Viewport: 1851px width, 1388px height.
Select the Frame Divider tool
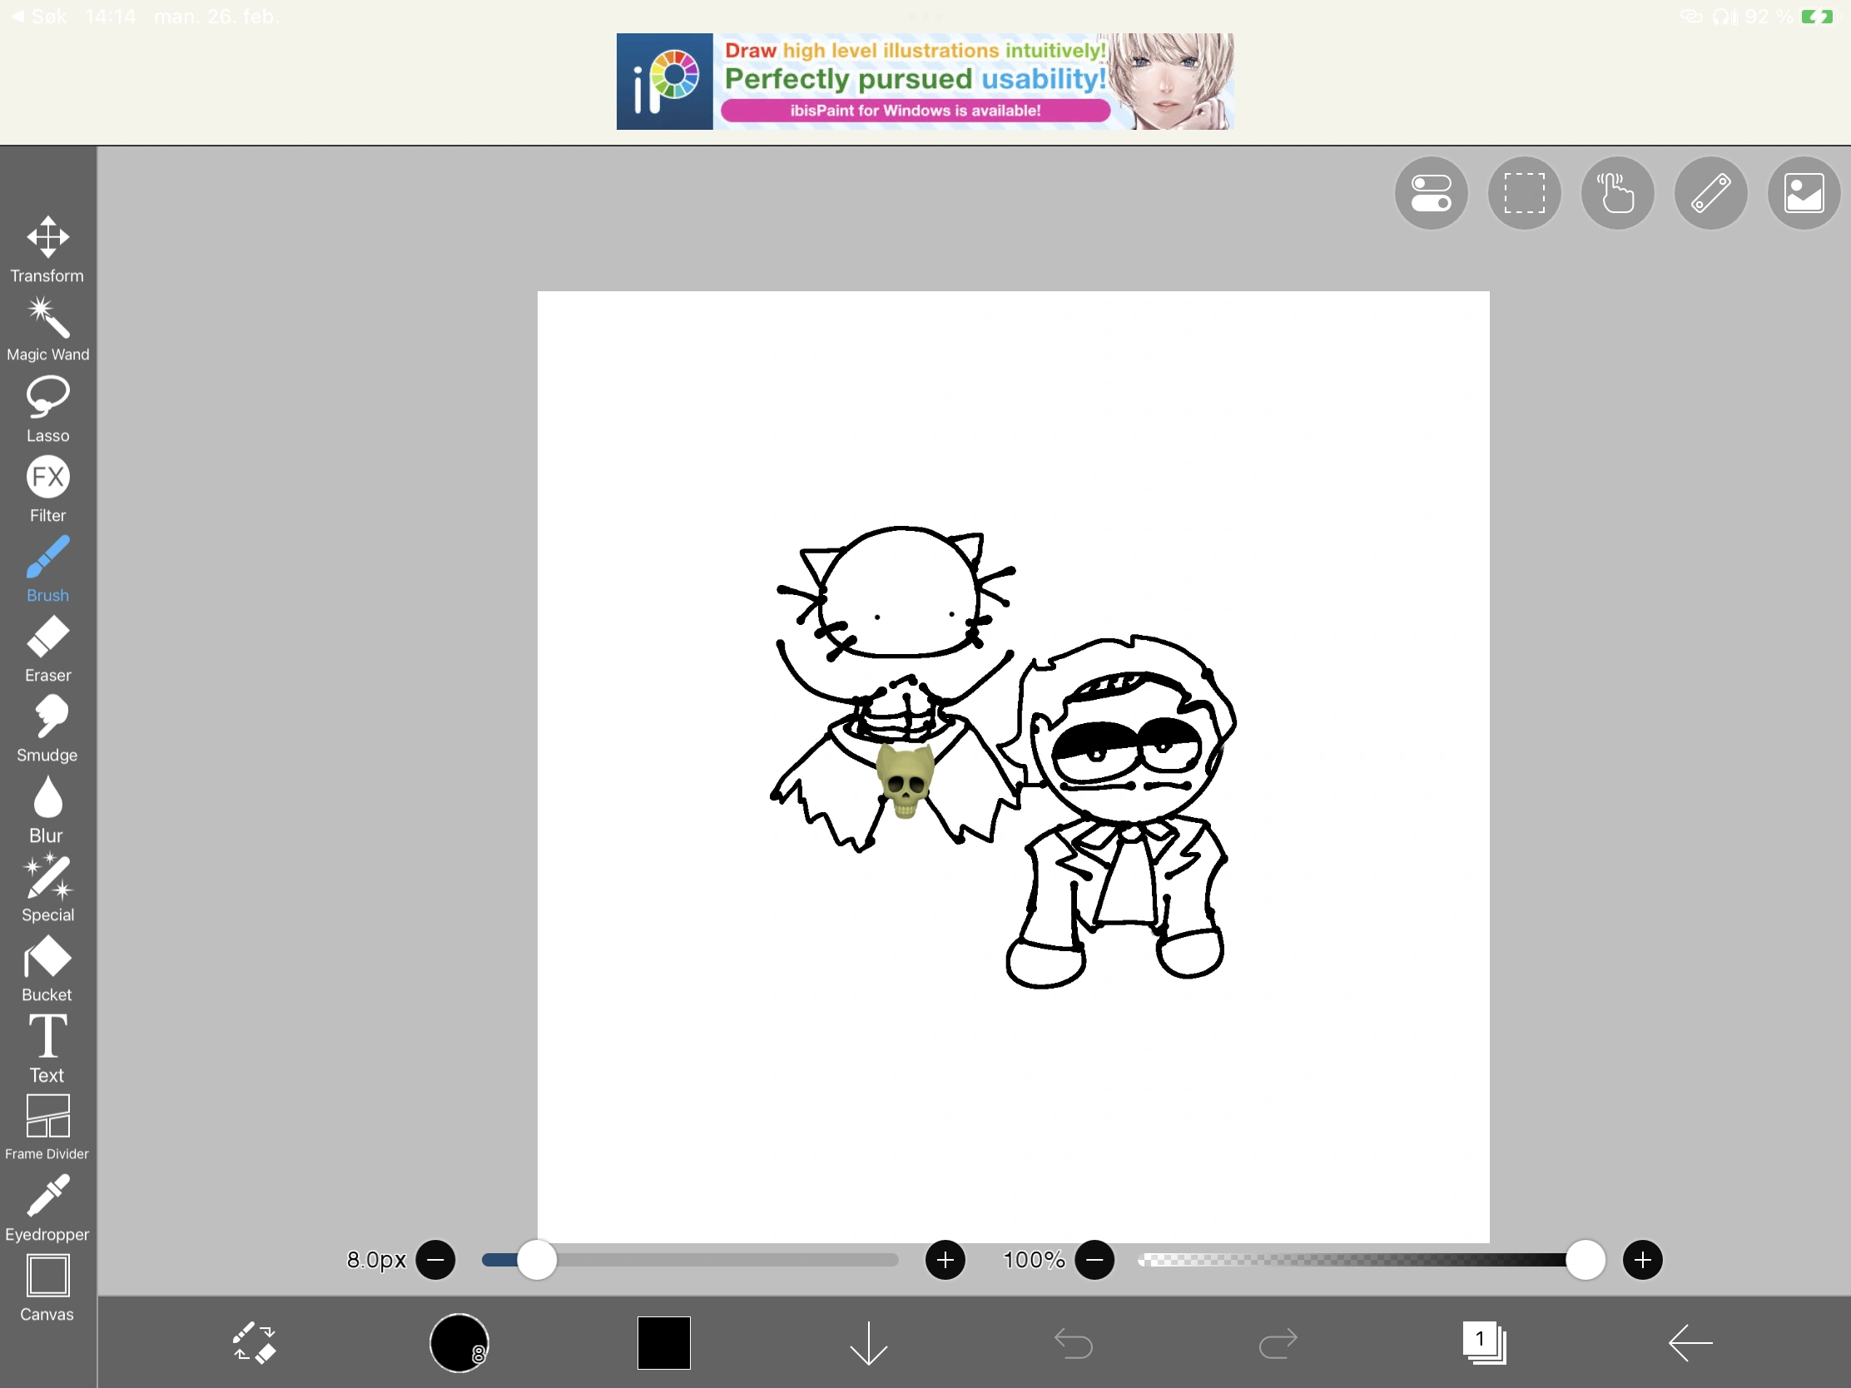pyautogui.click(x=47, y=1127)
